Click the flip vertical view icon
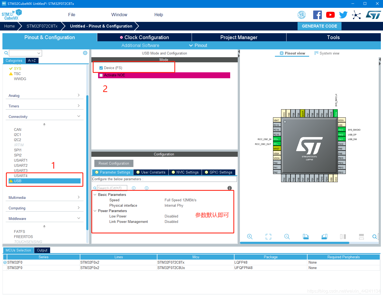This screenshot has width=383, height=296. coord(361,237)
